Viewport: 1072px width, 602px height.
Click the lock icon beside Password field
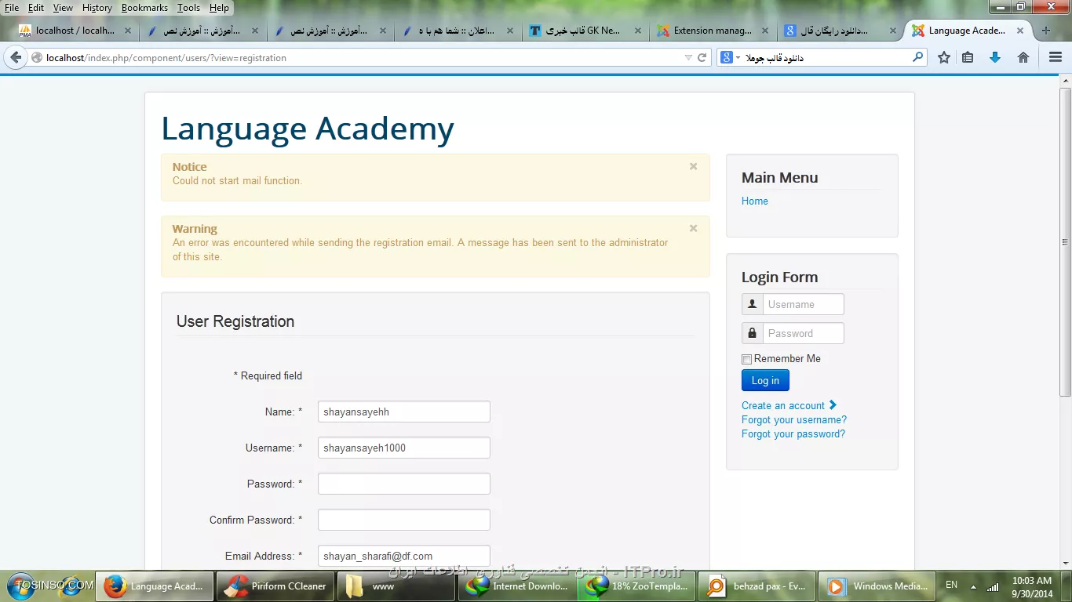click(x=753, y=333)
